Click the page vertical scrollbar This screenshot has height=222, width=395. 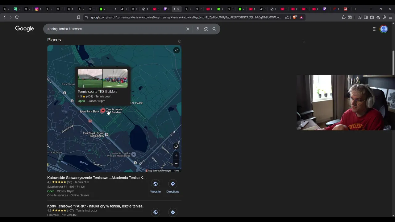click(x=393, y=63)
